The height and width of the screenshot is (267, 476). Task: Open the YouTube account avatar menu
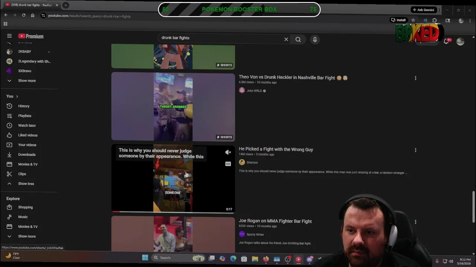coord(460,42)
